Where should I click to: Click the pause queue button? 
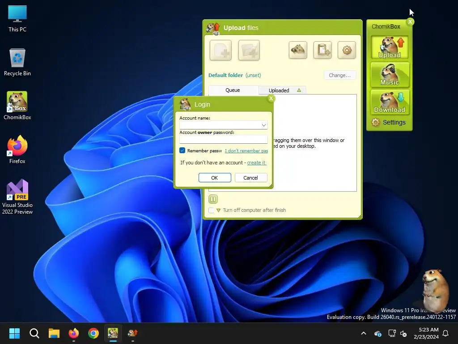(213, 199)
